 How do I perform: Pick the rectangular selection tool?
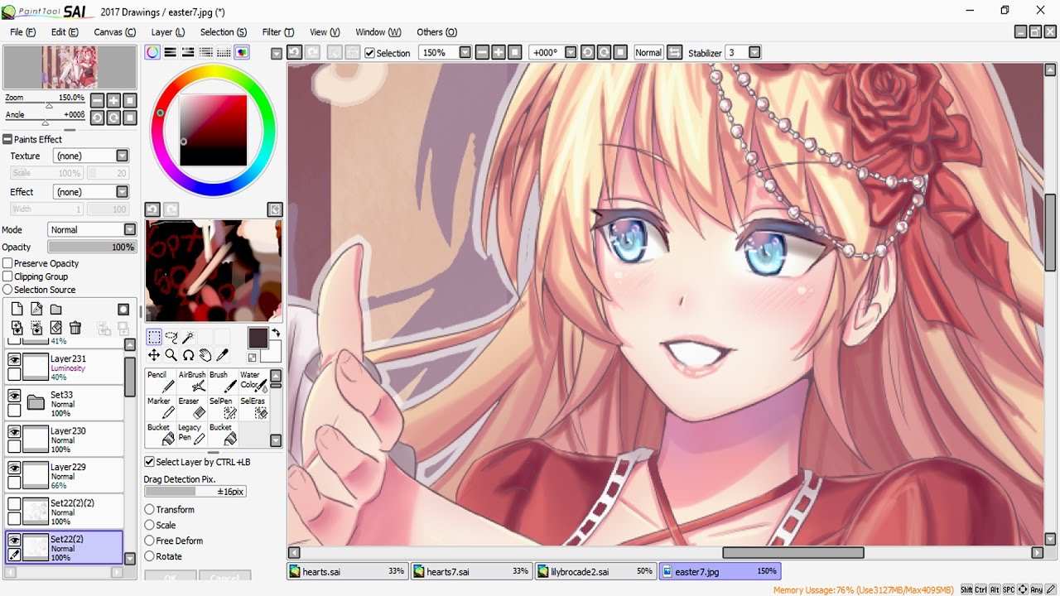[x=154, y=337]
